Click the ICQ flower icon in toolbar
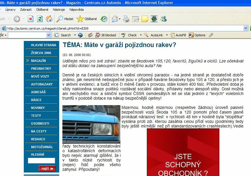Viewport: 251px width, 176px height. [x=154, y=19]
